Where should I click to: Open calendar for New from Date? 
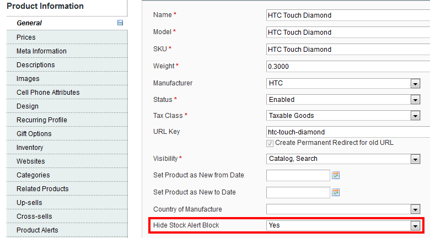pos(335,175)
